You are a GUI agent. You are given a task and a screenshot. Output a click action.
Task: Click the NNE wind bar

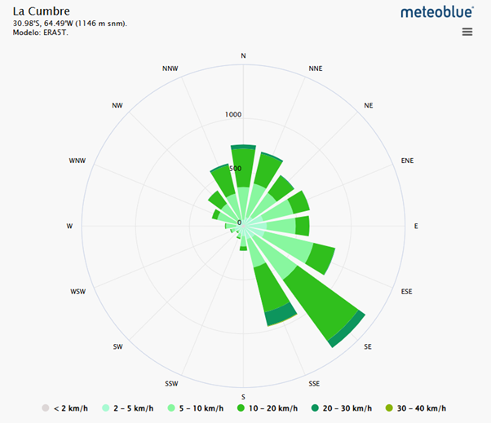(266, 171)
